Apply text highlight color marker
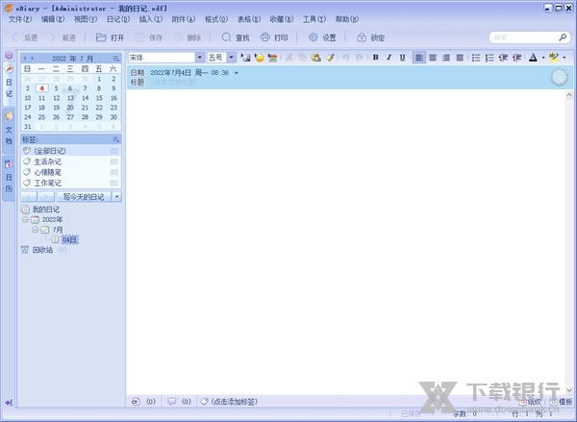Image resolution: width=577 pixels, height=422 pixels. tap(554, 58)
